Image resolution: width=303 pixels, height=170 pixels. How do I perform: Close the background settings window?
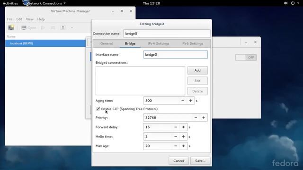click(x=255, y=42)
